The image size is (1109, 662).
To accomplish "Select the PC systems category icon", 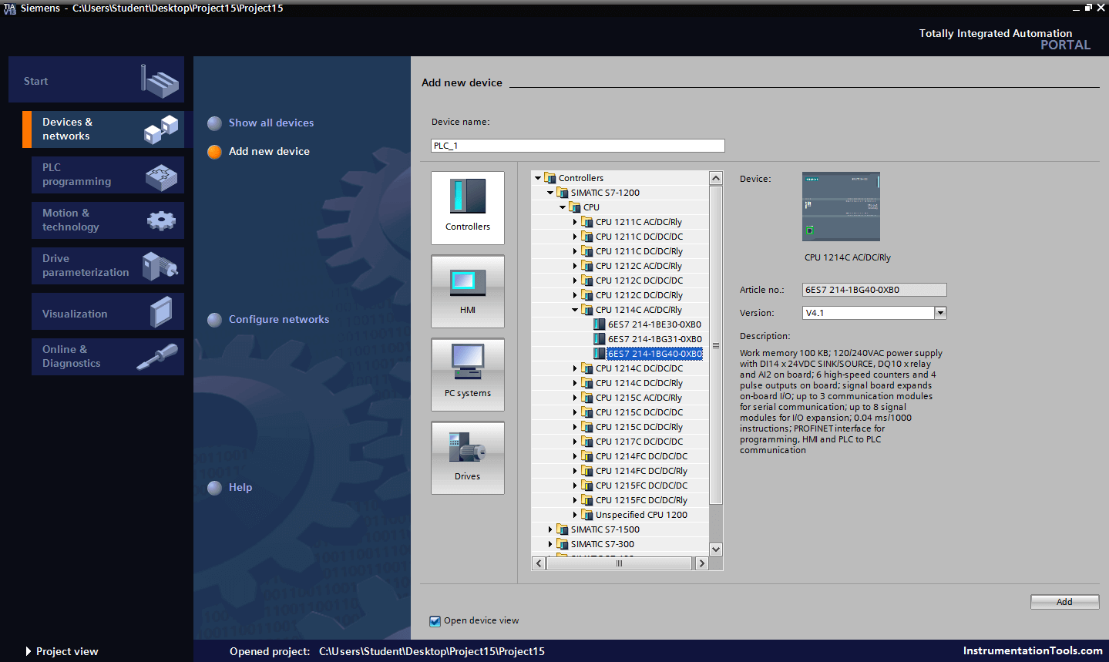I will click(467, 374).
